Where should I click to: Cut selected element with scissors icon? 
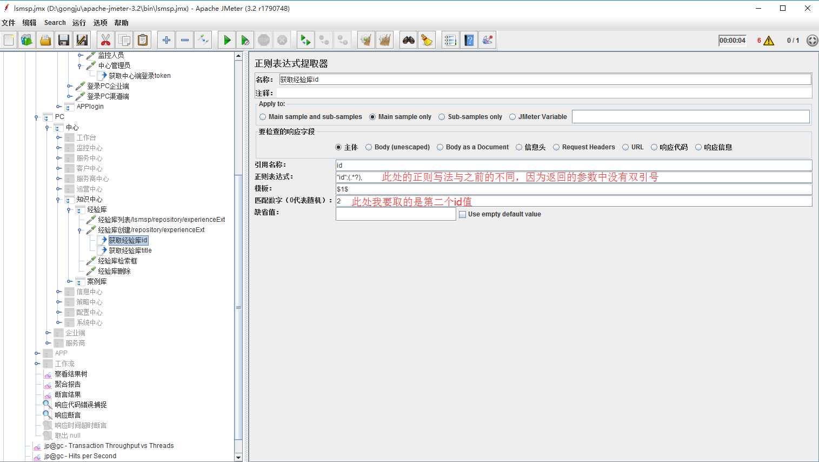point(106,40)
